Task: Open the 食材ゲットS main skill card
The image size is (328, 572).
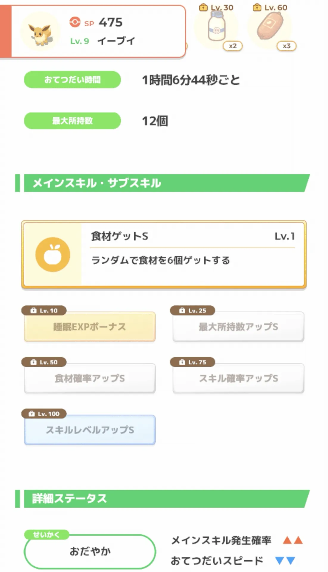Action: pyautogui.click(x=164, y=255)
